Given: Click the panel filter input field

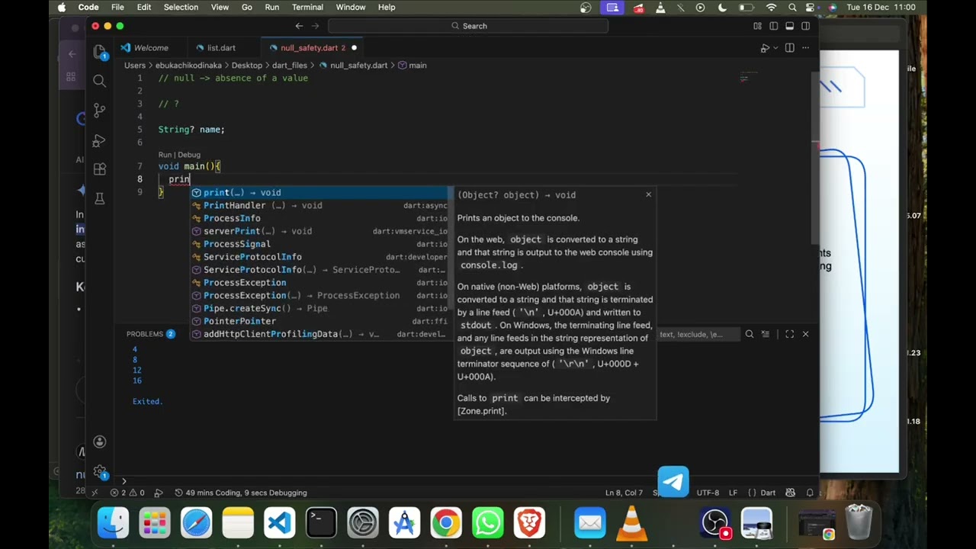Looking at the screenshot, I should click(x=698, y=334).
